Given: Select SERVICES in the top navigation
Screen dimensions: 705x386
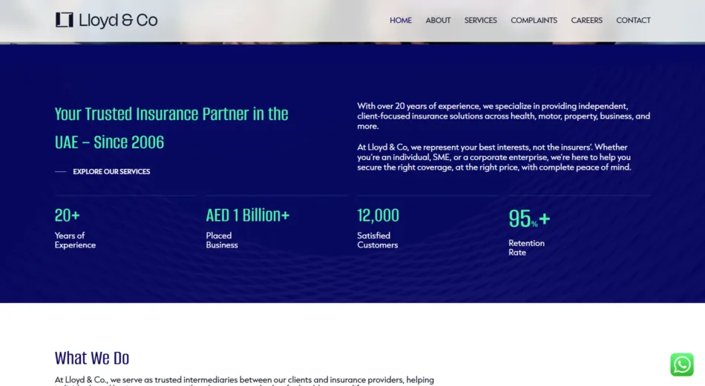Looking at the screenshot, I should tap(480, 21).
